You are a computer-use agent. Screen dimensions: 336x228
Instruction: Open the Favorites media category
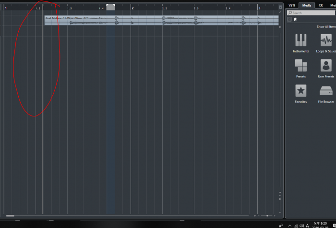(300, 94)
